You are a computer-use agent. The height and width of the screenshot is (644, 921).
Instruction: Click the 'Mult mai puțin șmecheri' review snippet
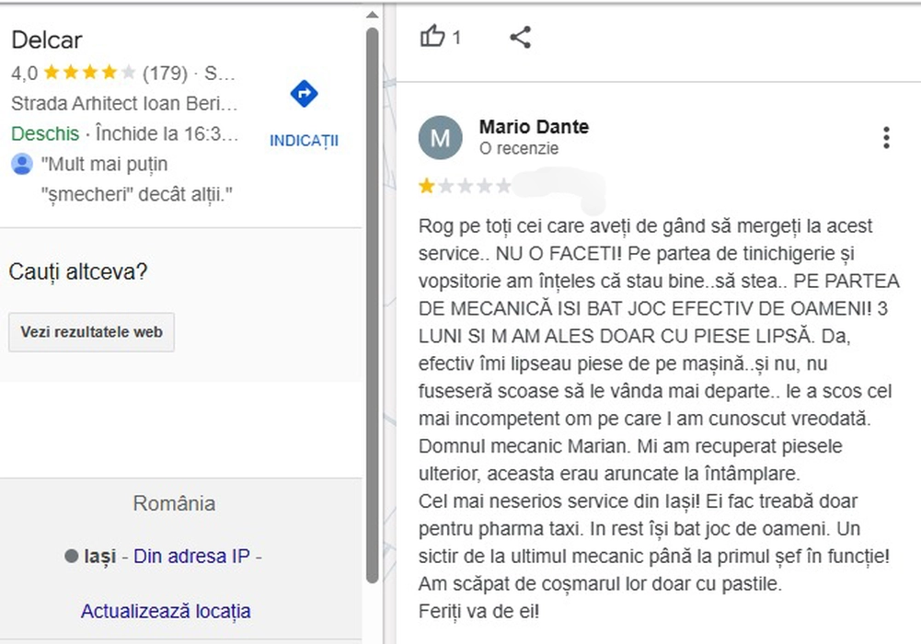click(136, 179)
